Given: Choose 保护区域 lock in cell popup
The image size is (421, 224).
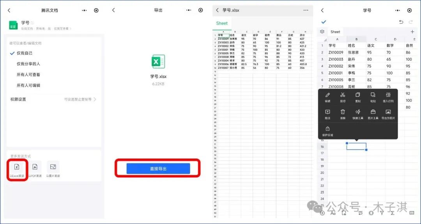Looking at the screenshot, I should pos(327,131).
